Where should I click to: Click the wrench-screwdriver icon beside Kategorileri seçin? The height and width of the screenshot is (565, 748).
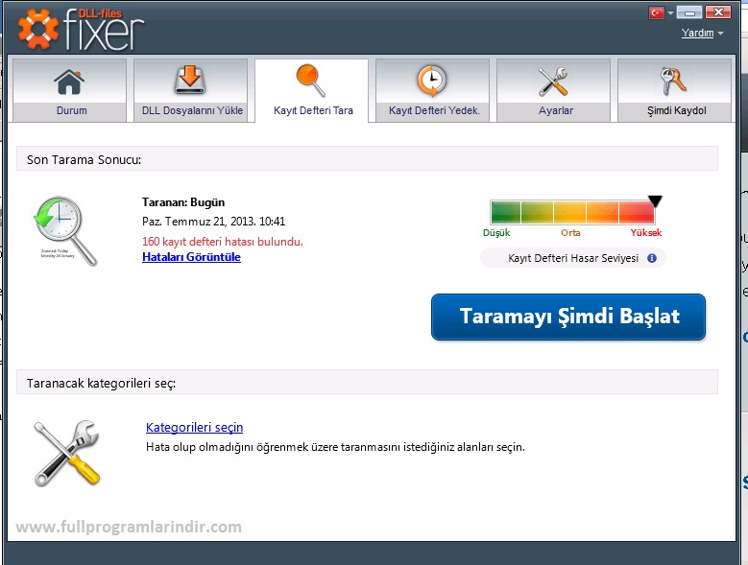pos(65,452)
